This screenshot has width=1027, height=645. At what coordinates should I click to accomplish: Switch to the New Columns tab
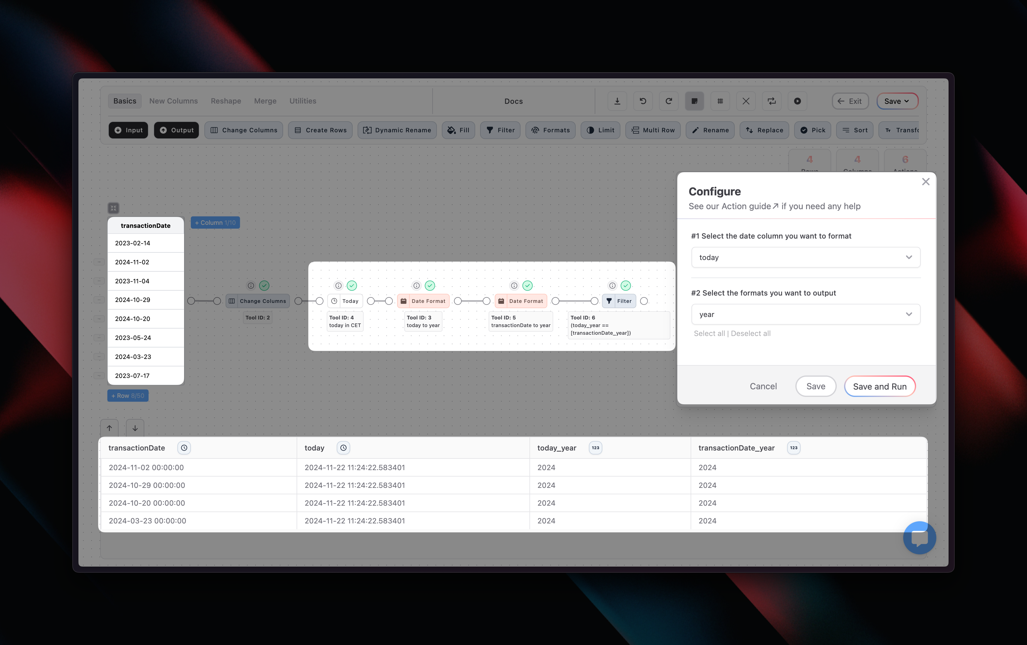coord(173,101)
